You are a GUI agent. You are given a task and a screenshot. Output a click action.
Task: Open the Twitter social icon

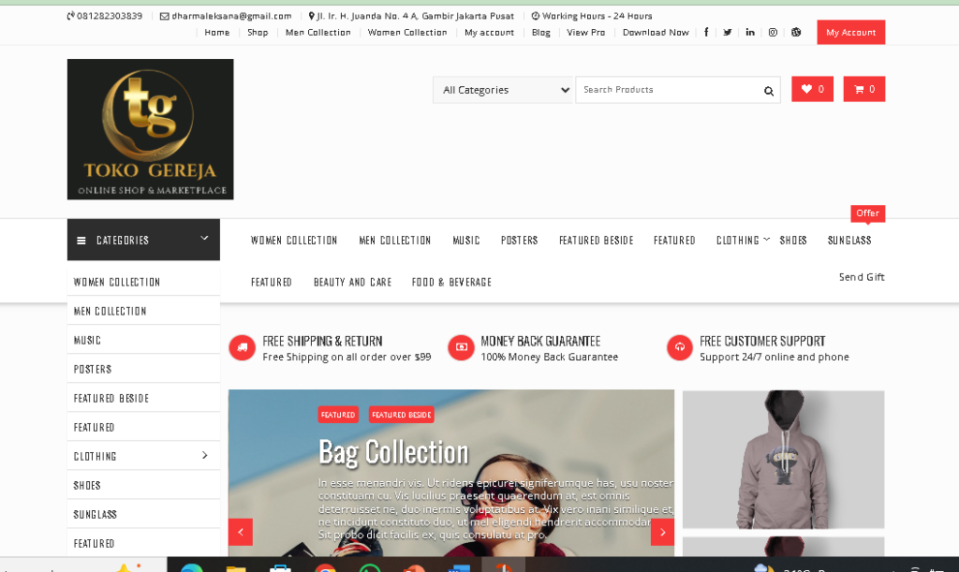pos(728,32)
